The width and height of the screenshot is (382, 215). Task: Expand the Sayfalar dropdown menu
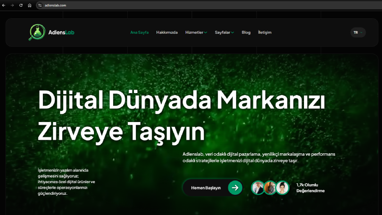(224, 32)
